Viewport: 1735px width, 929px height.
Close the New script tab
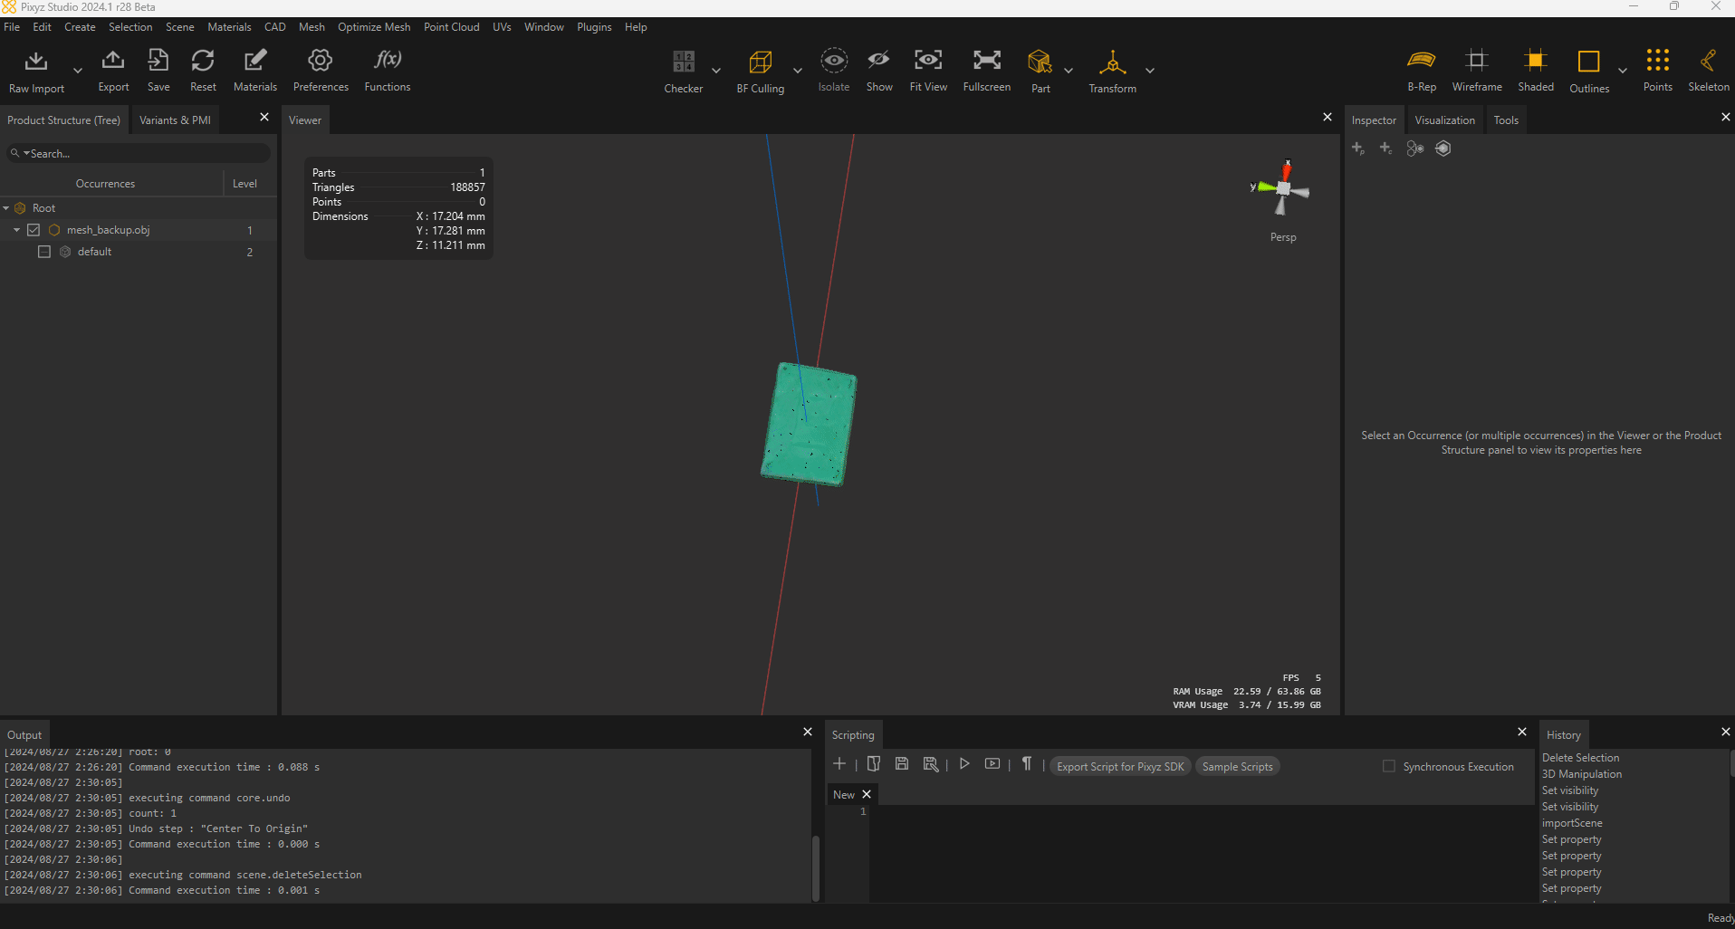tap(867, 794)
